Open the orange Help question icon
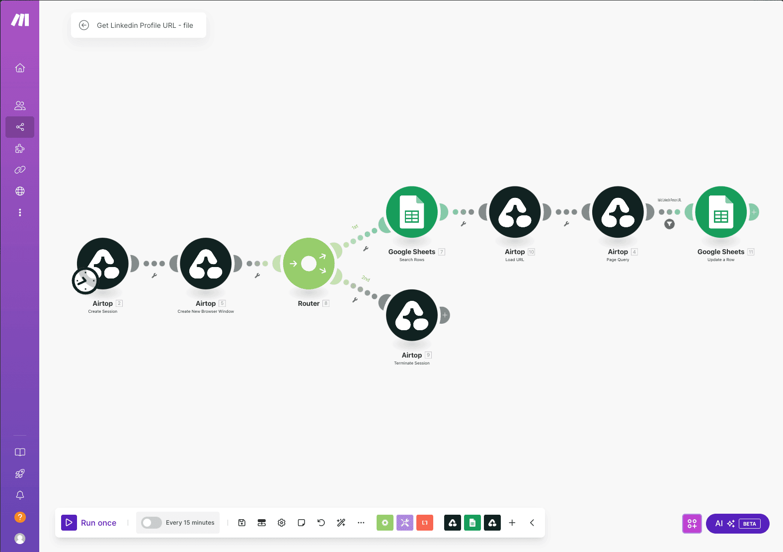This screenshot has width=783, height=552. point(20,517)
